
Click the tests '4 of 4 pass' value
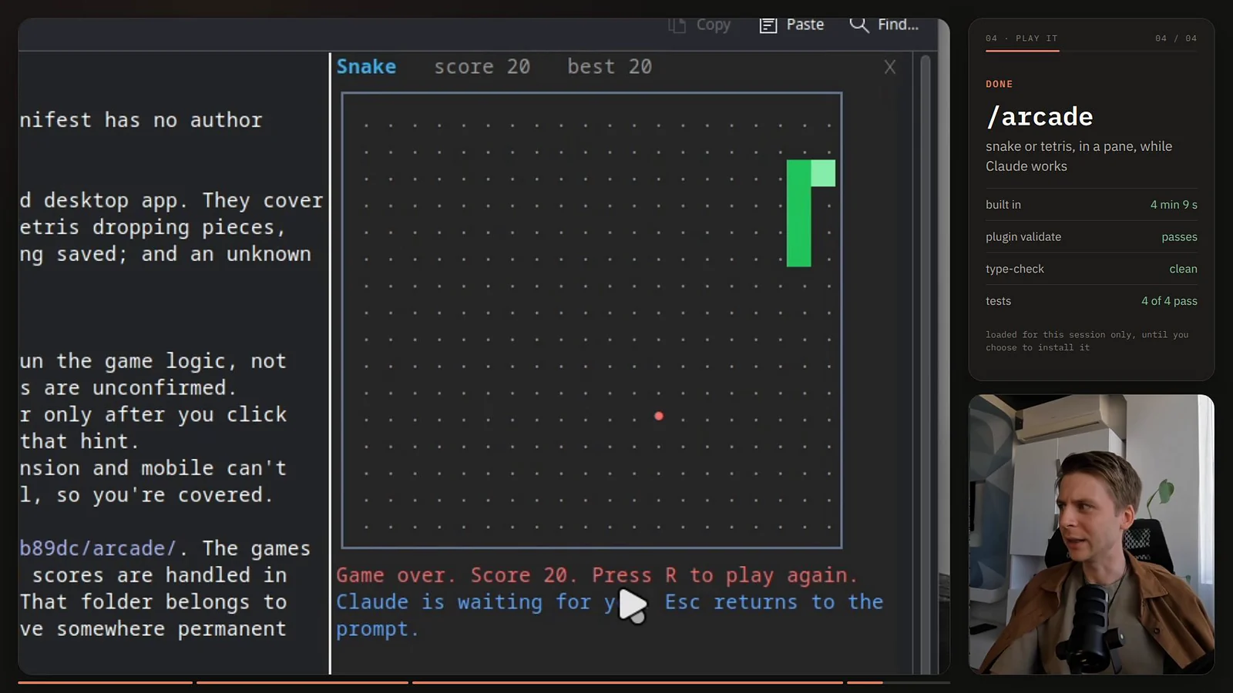(x=1169, y=301)
